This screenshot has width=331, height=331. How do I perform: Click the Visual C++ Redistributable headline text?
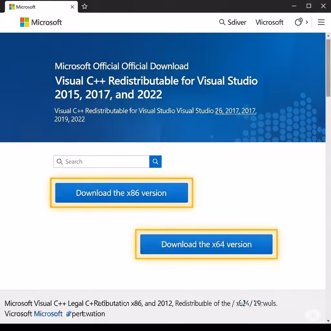(156, 87)
